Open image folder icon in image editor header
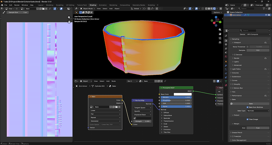 coord(43,9)
